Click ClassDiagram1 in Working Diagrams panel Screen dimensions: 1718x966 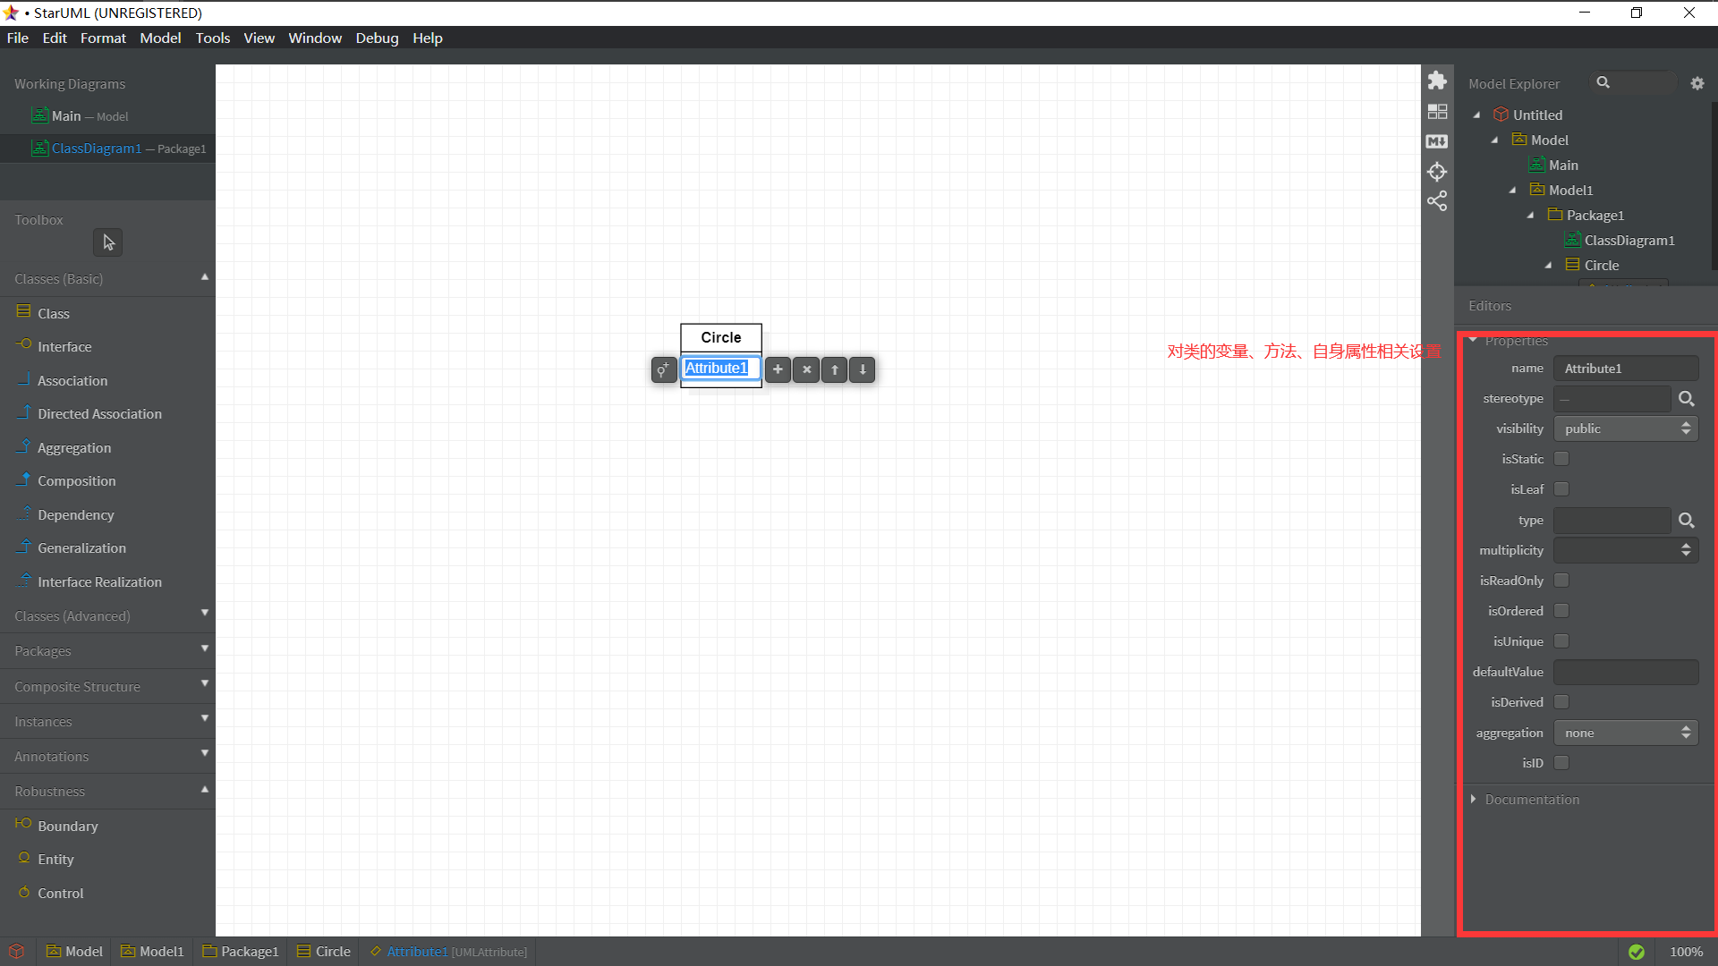97,148
